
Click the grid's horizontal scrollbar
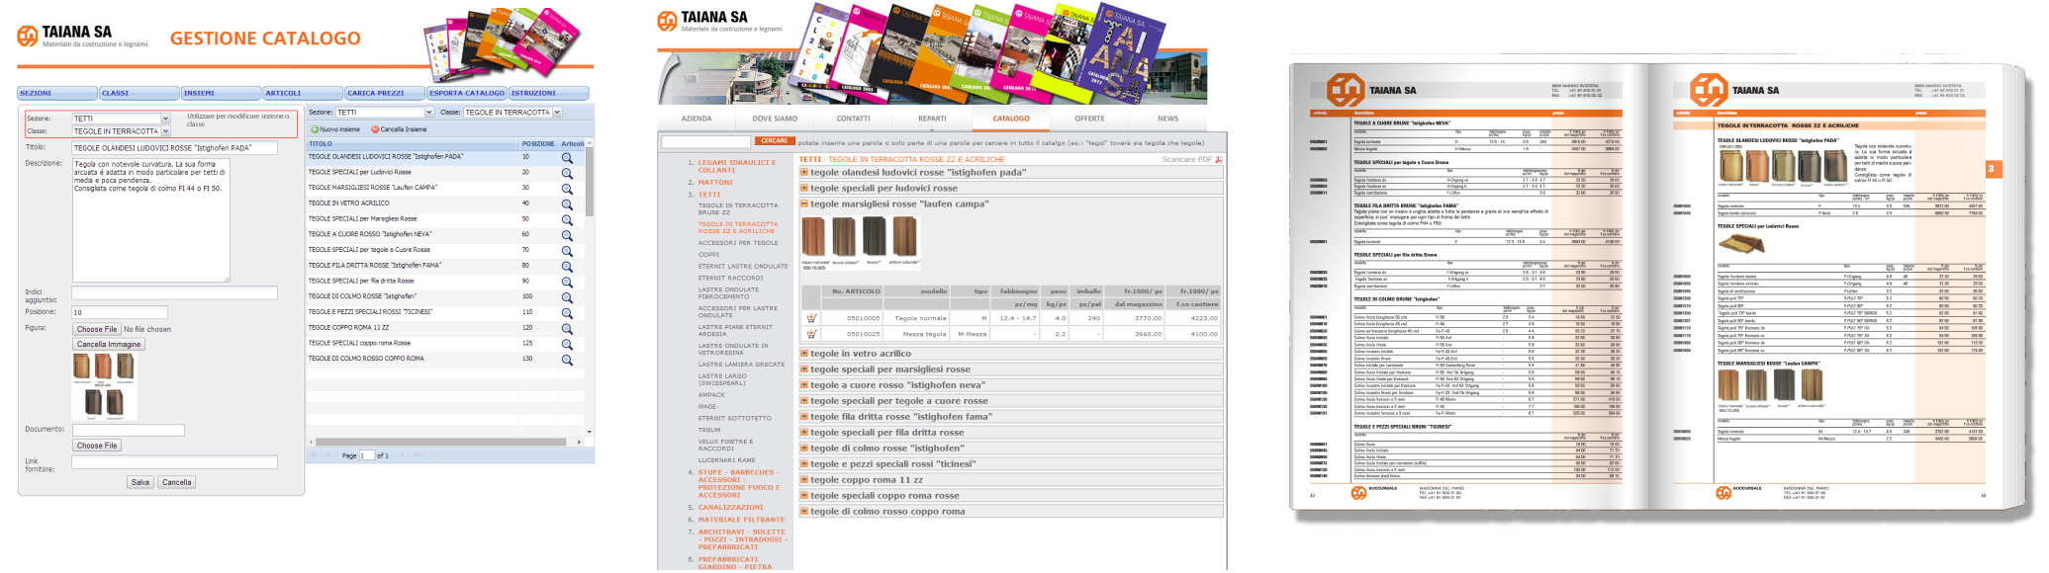[x=445, y=443]
